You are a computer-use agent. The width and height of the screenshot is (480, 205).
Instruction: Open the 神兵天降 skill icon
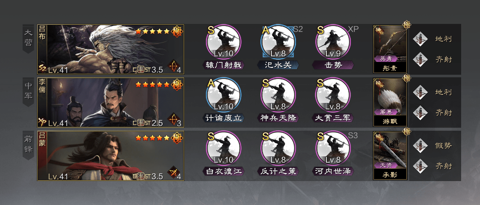278,95
